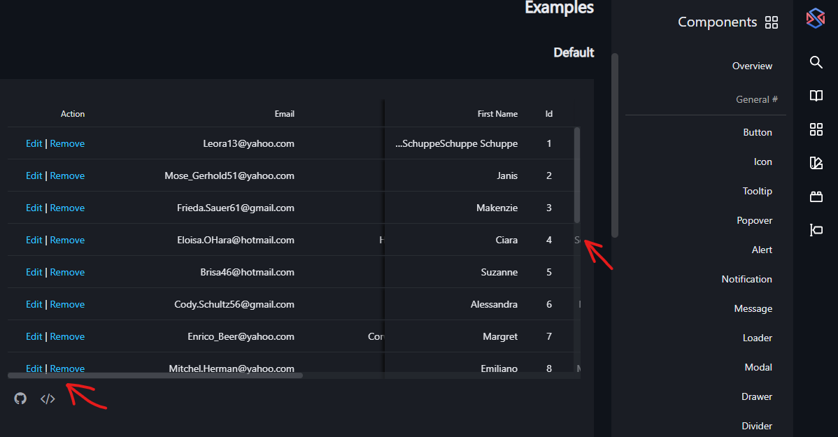Navigate to the Tooltip component
This screenshot has height=437, width=838.
(758, 190)
